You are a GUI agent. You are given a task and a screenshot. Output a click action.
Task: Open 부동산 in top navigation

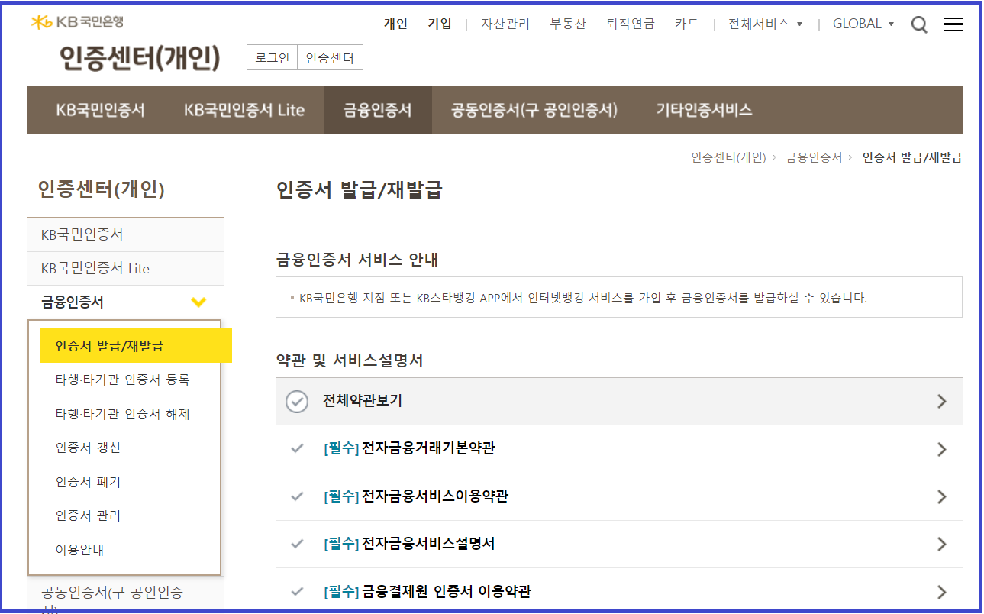tap(568, 24)
